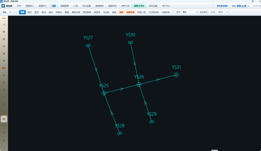Click the redo arrow icon

pos(15,12)
